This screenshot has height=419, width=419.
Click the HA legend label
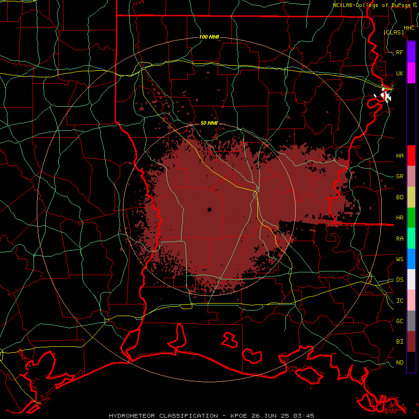click(399, 155)
